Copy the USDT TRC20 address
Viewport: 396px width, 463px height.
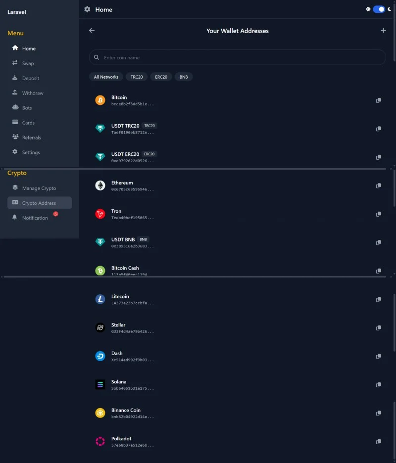(378, 129)
